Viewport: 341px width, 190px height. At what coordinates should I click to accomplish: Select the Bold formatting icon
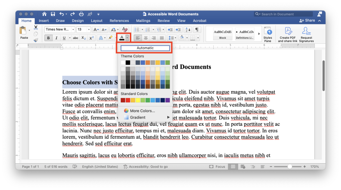[x=48, y=38]
